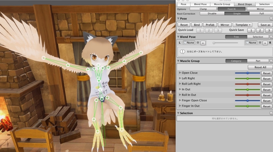Open the Muscle Group tab
The width and height of the screenshot is (273, 152).
(x=222, y=4)
